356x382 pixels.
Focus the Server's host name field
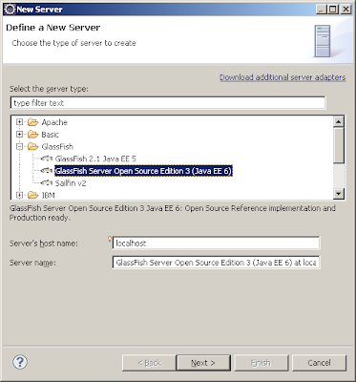216,244
